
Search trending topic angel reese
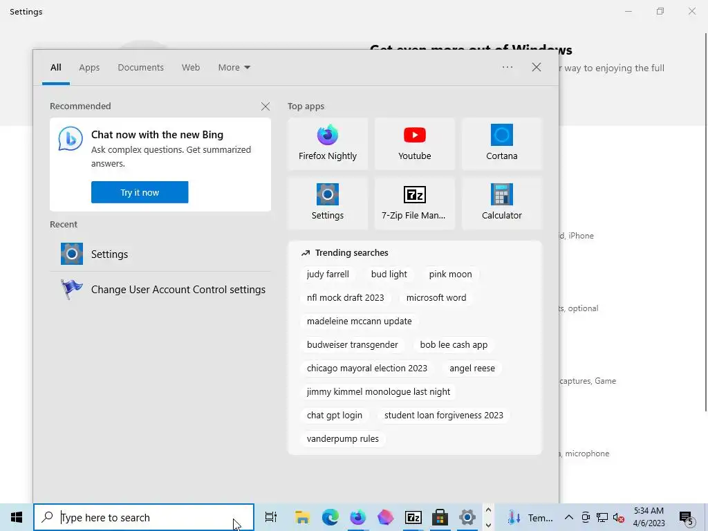(472, 368)
